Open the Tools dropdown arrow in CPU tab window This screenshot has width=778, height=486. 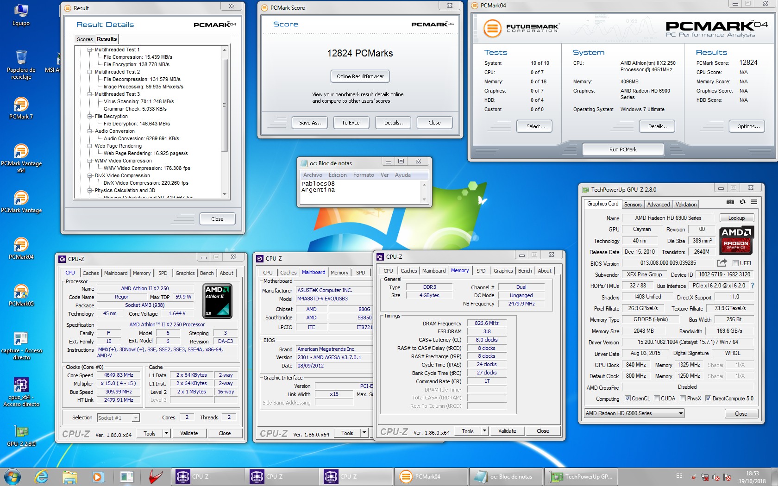(x=166, y=433)
